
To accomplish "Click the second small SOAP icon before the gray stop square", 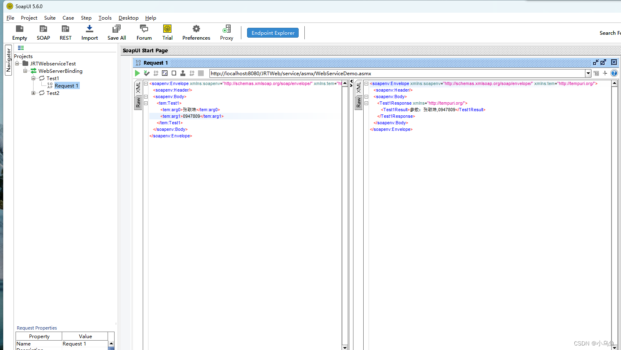I will (192, 73).
